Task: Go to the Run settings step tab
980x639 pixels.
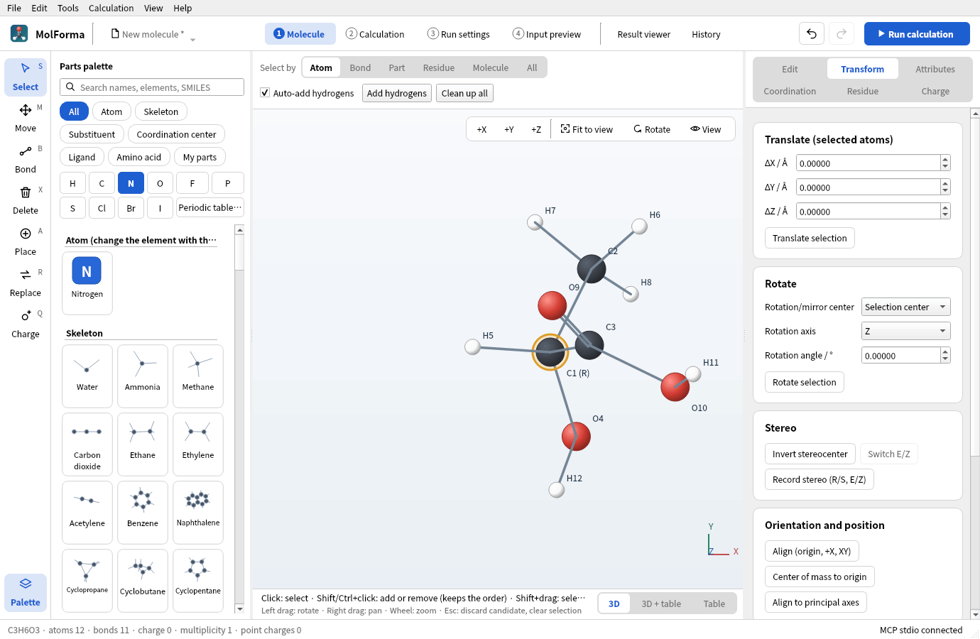Action: pyautogui.click(x=459, y=34)
